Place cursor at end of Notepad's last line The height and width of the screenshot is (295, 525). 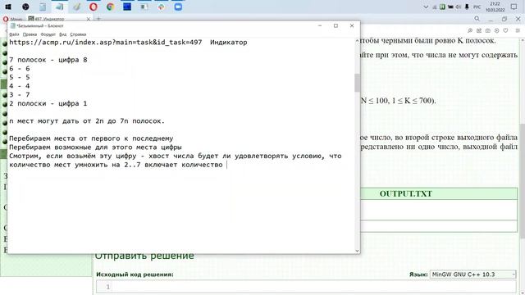tap(226, 165)
